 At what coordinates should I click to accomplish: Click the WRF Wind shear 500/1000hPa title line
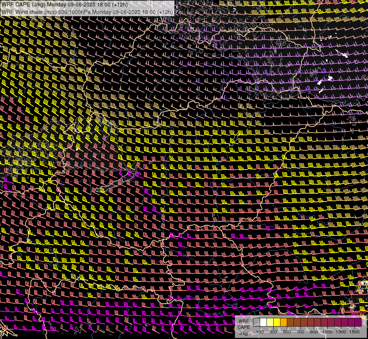coord(87,12)
